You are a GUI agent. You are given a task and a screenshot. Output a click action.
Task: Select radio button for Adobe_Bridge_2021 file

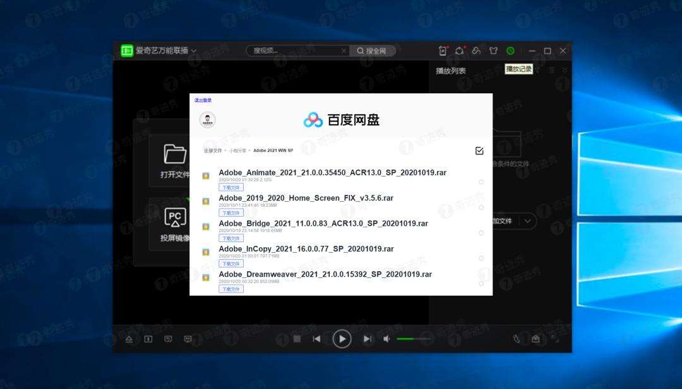tap(481, 233)
